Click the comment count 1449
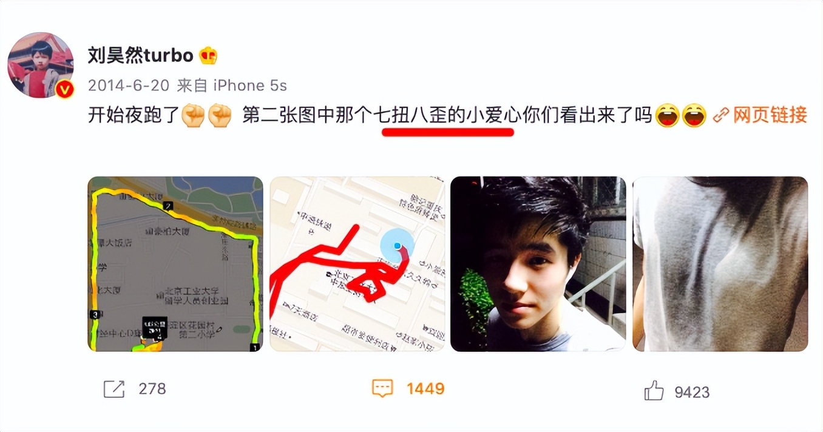 [425, 388]
